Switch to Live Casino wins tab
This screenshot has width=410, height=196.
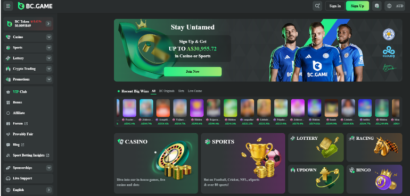click(x=195, y=91)
